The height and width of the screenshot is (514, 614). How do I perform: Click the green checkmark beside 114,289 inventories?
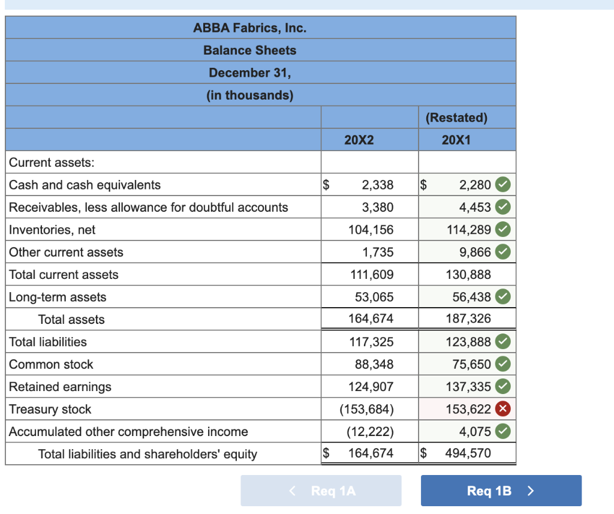point(503,230)
